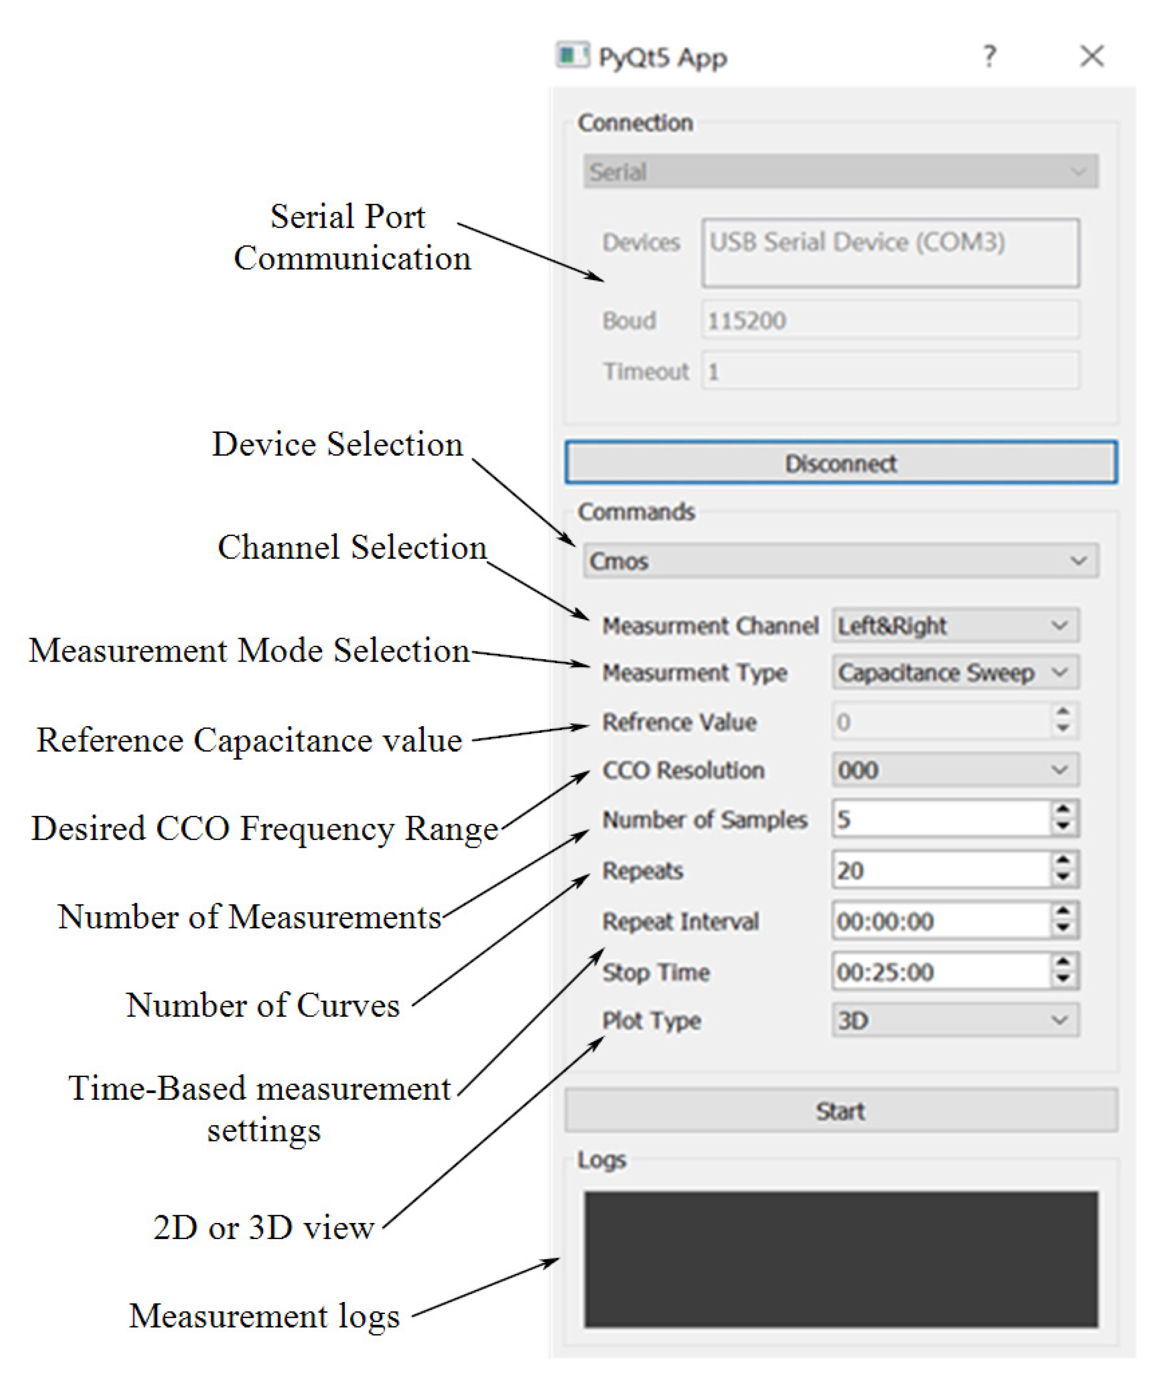Viewport: 1157px width, 1382px height.
Task: Close the PyQt5 App window
Action: 1091,57
